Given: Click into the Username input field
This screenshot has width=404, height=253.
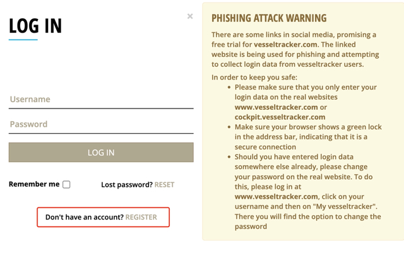Looking at the screenshot, I should click(x=101, y=100).
